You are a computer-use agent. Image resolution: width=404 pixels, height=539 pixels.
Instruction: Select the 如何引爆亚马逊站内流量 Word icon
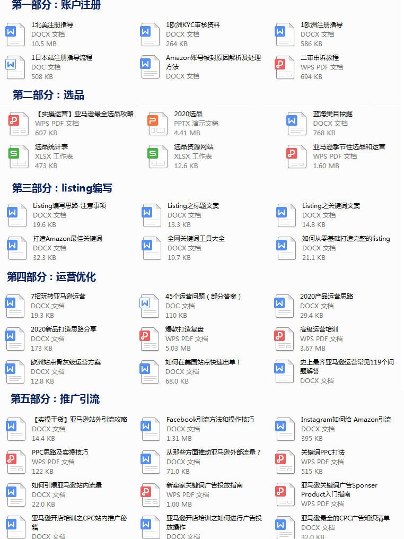point(16,495)
